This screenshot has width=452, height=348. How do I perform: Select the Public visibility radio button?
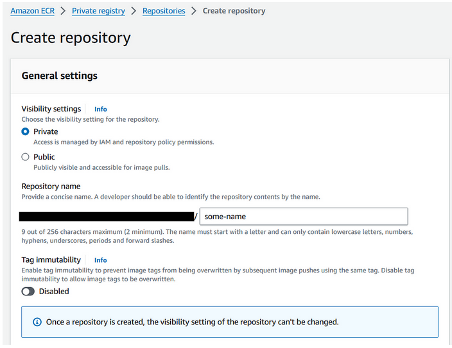coord(26,157)
